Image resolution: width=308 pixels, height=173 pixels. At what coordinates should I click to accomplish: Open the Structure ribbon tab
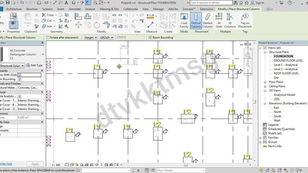coord(32,9)
